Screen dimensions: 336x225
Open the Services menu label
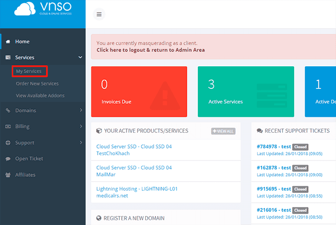[x=24, y=58]
